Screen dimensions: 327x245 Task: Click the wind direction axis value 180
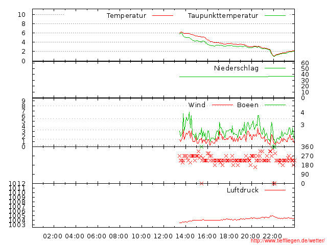pyautogui.click(x=307, y=165)
